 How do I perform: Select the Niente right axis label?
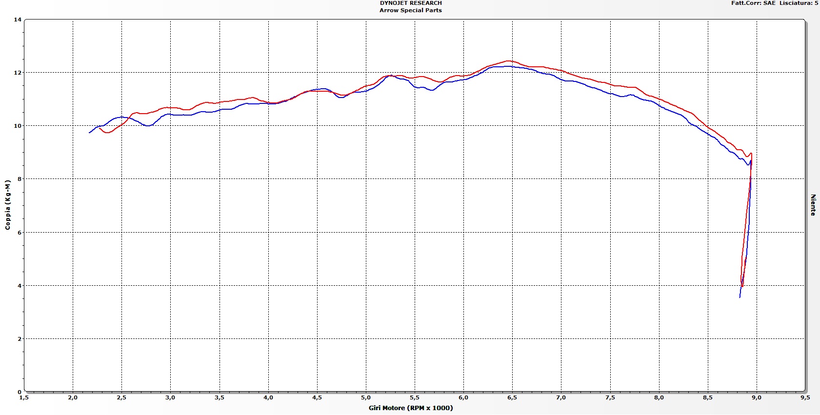[x=813, y=205]
